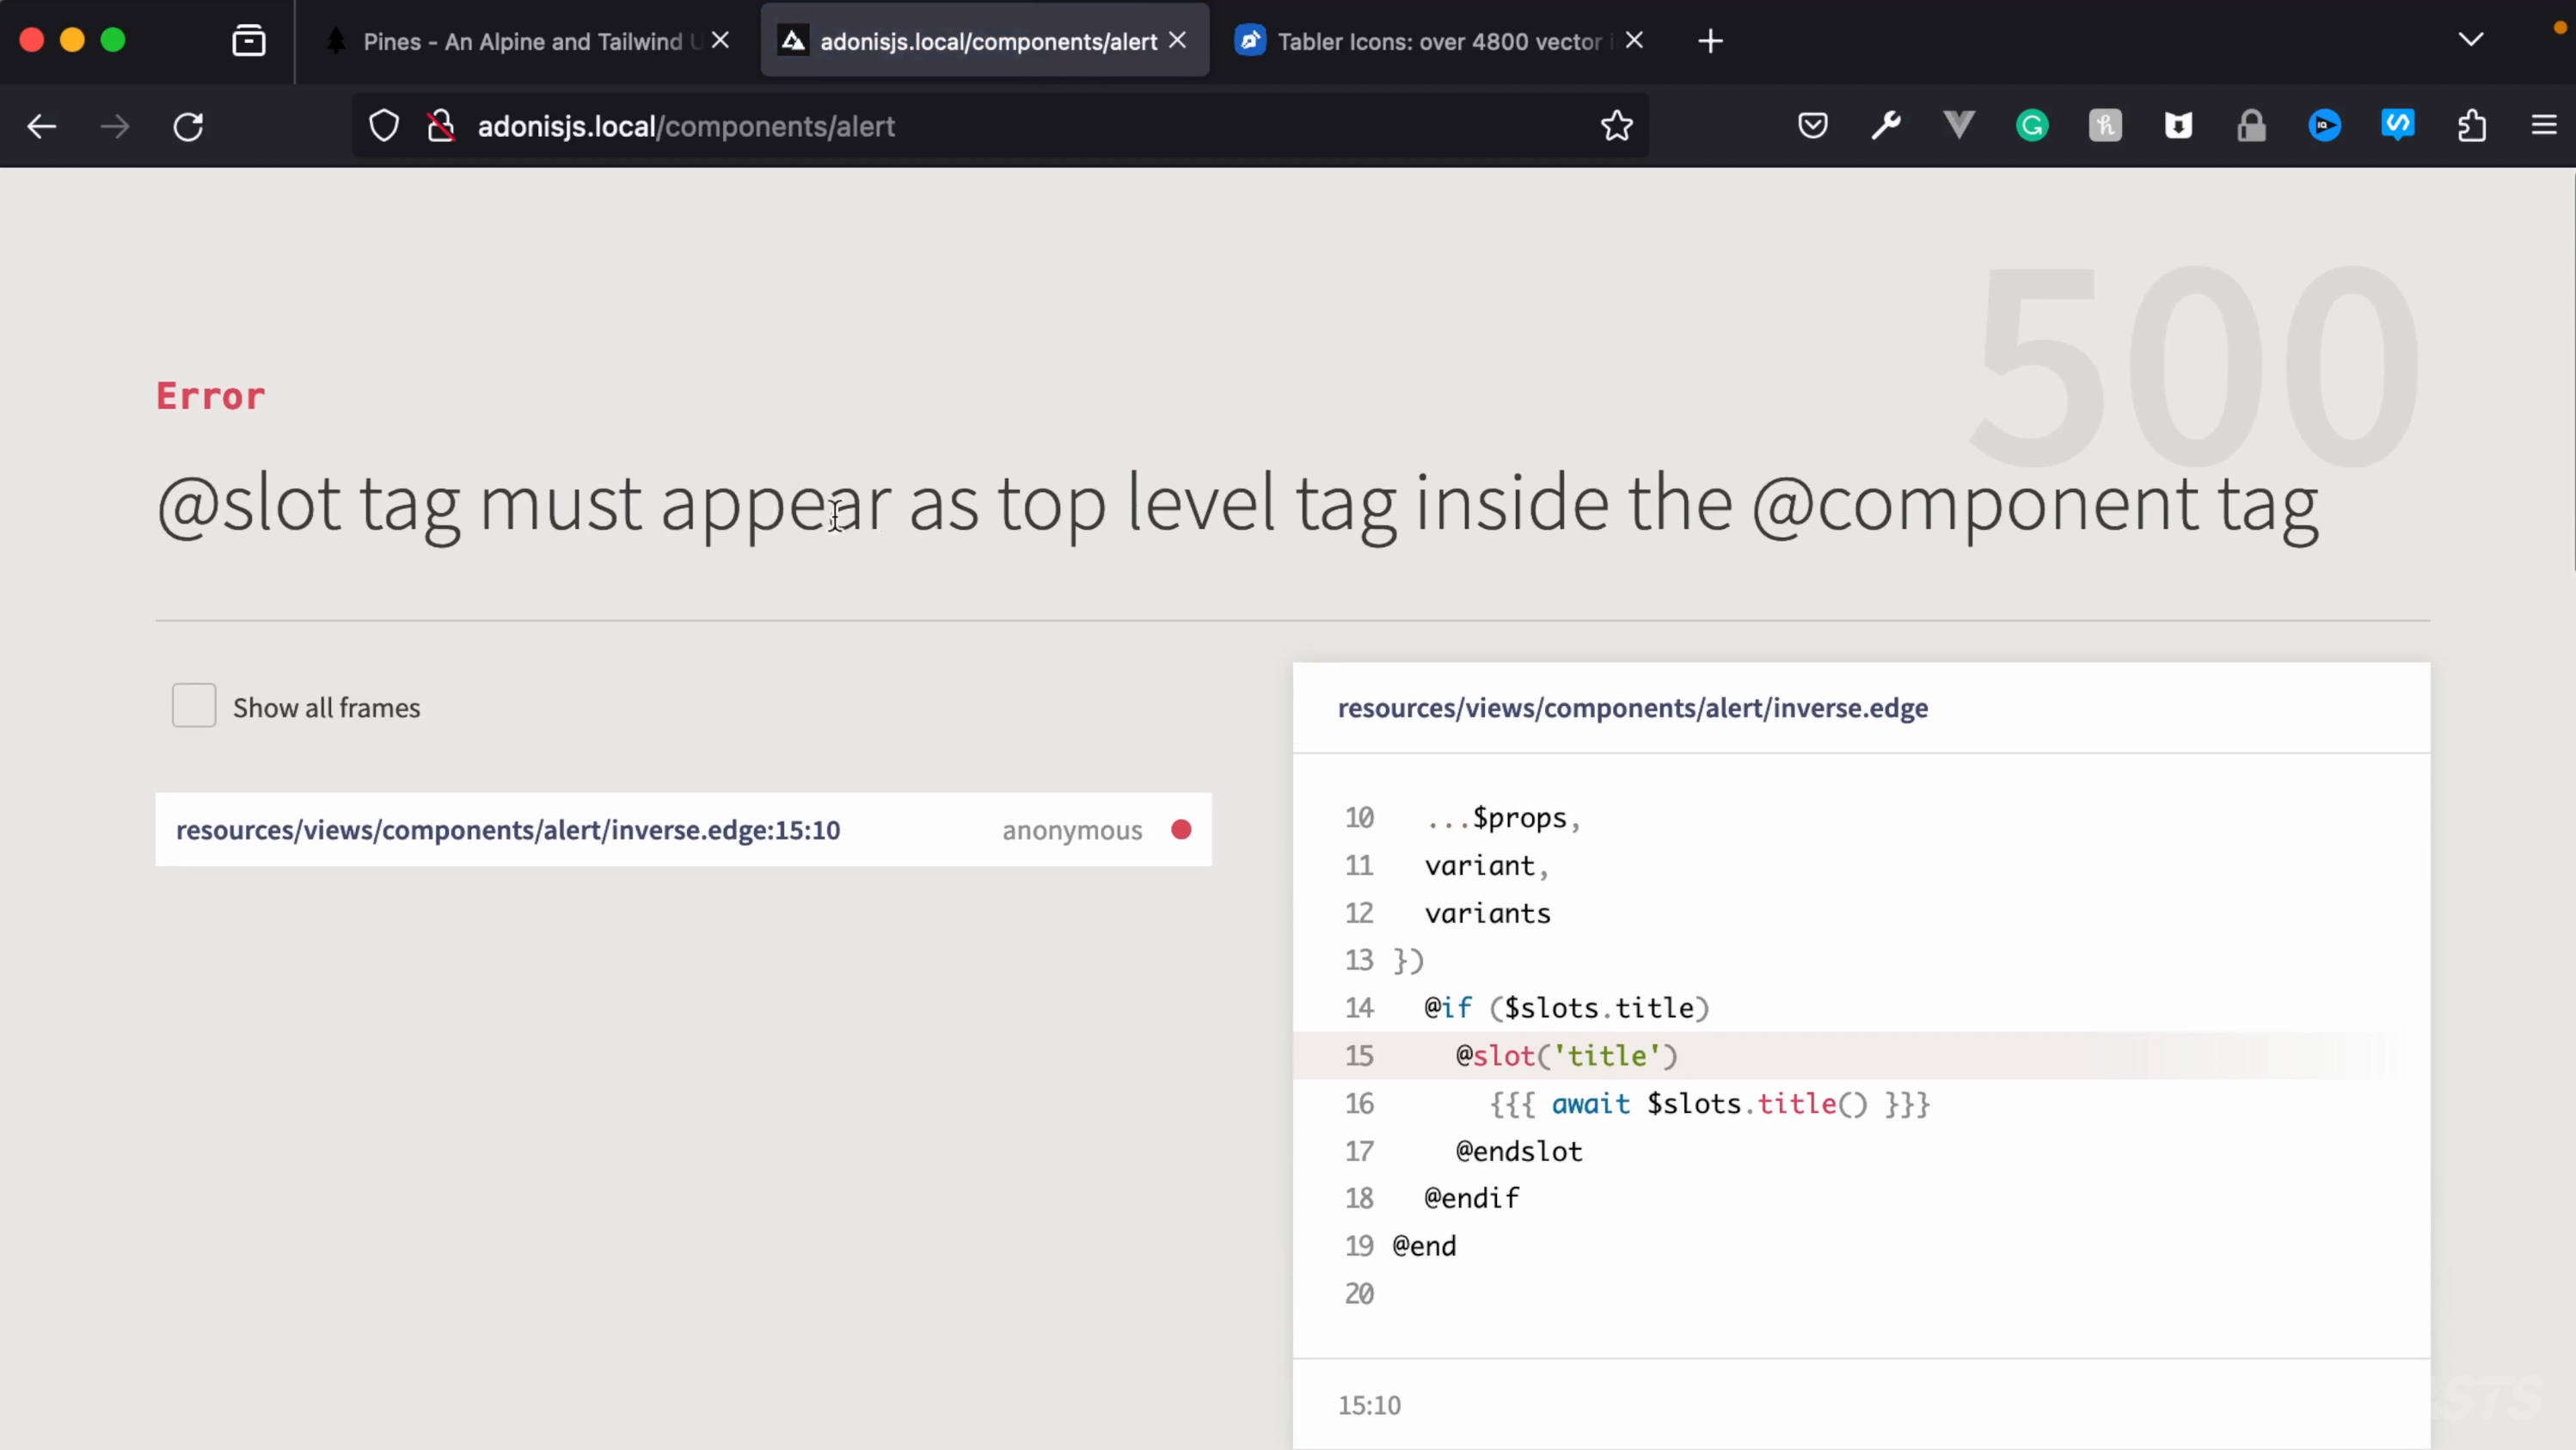Viewport: 2576px width, 1450px height.
Task: Bookmark this page with the star icon
Action: 1616,126
